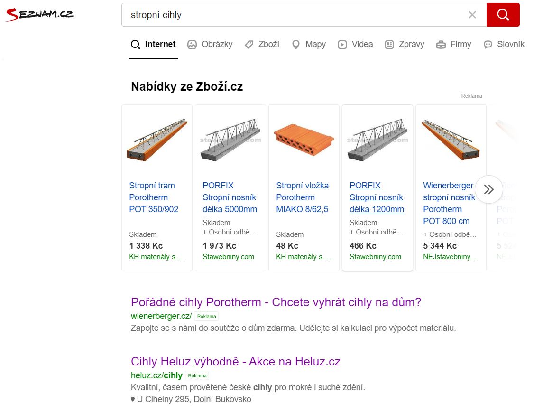Open Pořádné cihly Porotherm ad headline

click(x=276, y=302)
